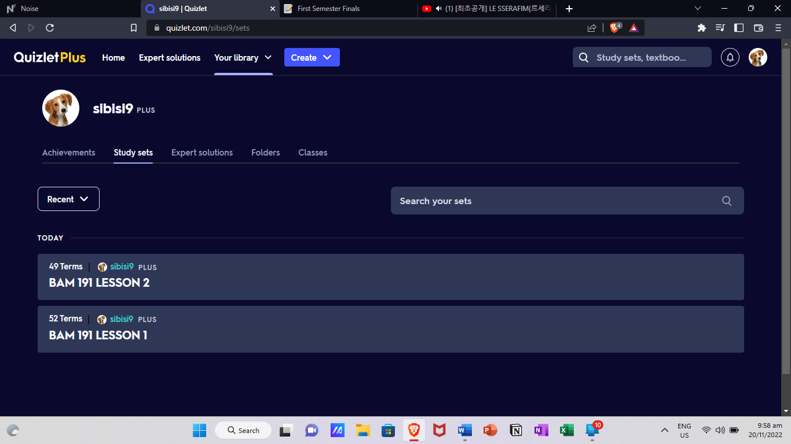The image size is (791, 444).
Task: Open the BAM 191 LESSON 1 set
Action: pos(391,330)
